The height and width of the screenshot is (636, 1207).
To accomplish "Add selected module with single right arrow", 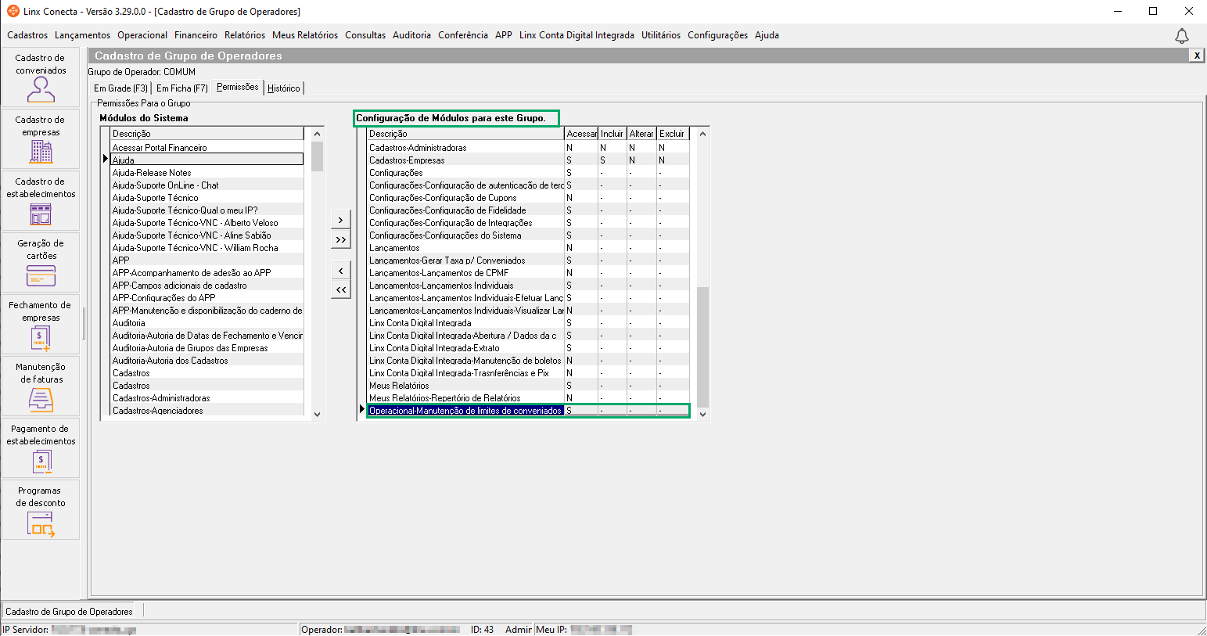I will (x=340, y=221).
